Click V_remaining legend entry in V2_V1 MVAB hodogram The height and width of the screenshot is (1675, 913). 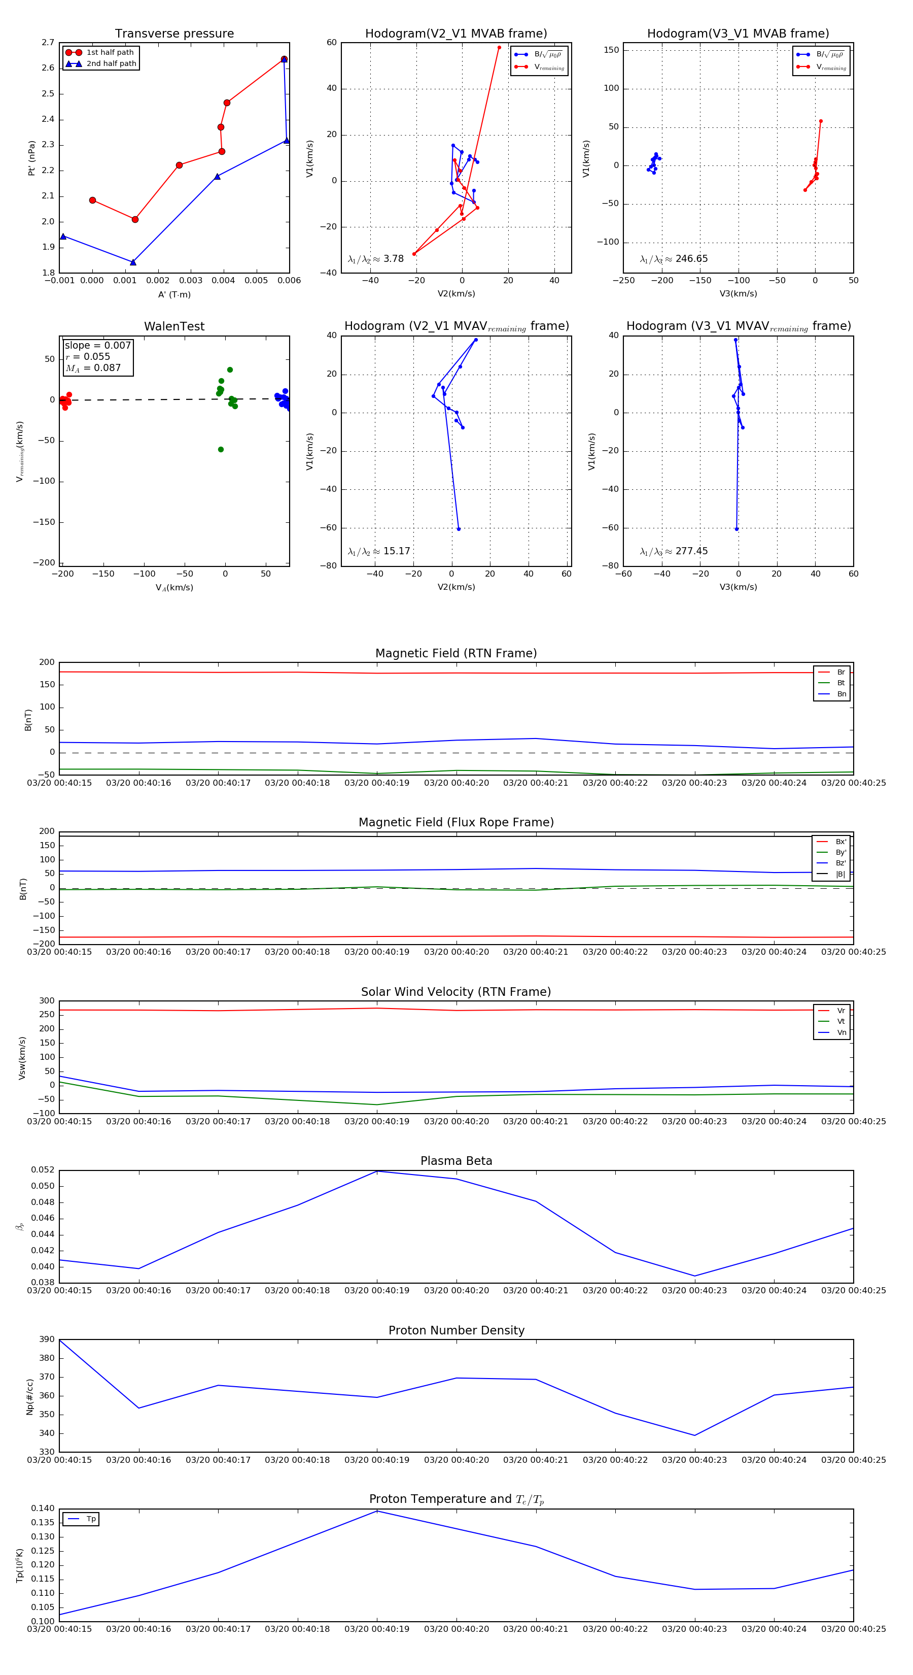click(539, 67)
